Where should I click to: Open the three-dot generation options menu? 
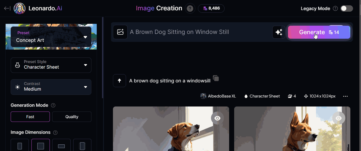click(x=345, y=96)
